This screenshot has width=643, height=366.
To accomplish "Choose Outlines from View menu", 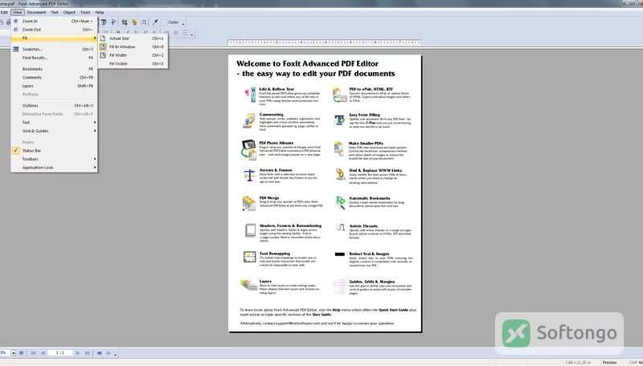I will tap(54, 106).
